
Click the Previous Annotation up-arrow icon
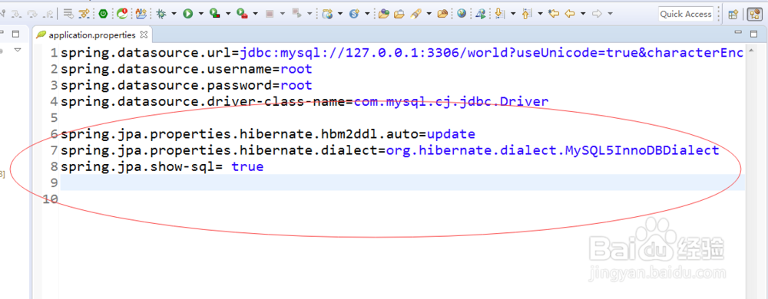tap(527, 14)
